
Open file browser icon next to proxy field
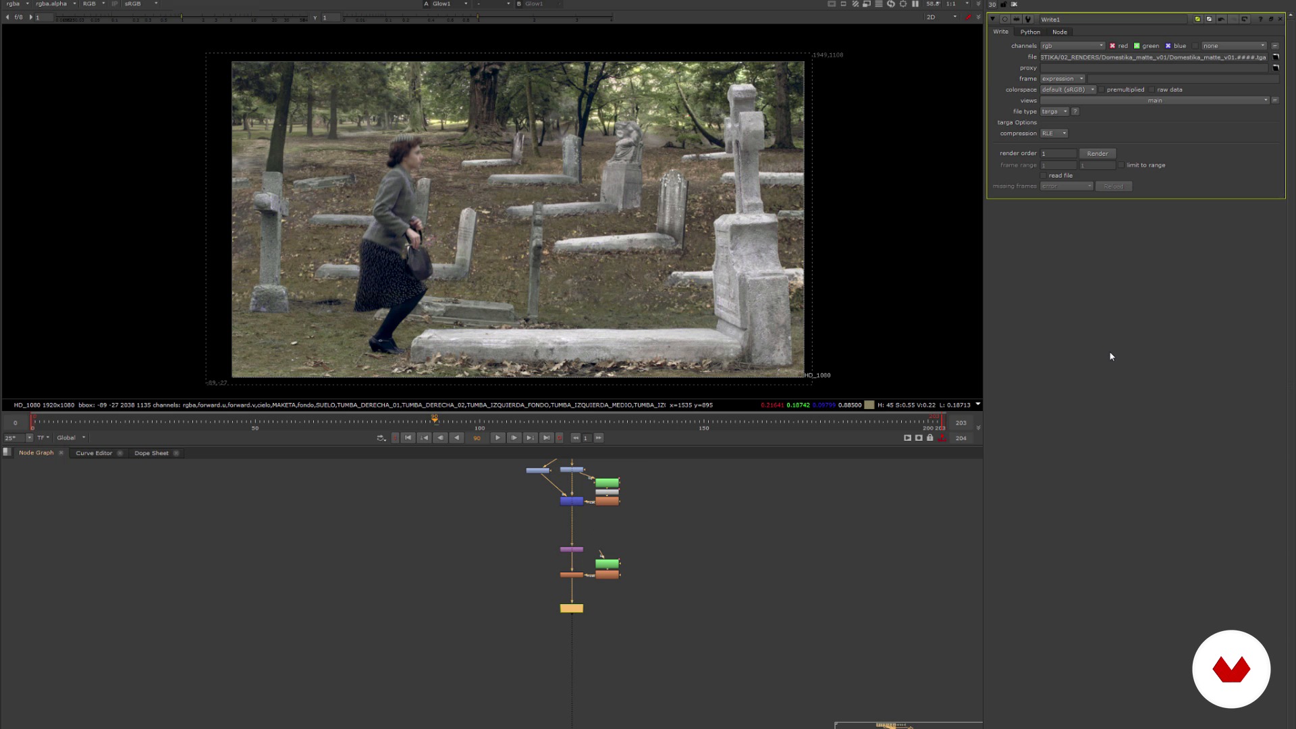click(1276, 68)
